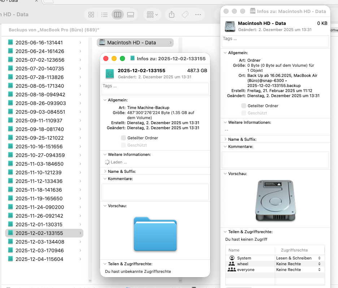338x288 pixels.
Task: Select backup 2025-11-10-121239 in list
Action: click(x=38, y=173)
